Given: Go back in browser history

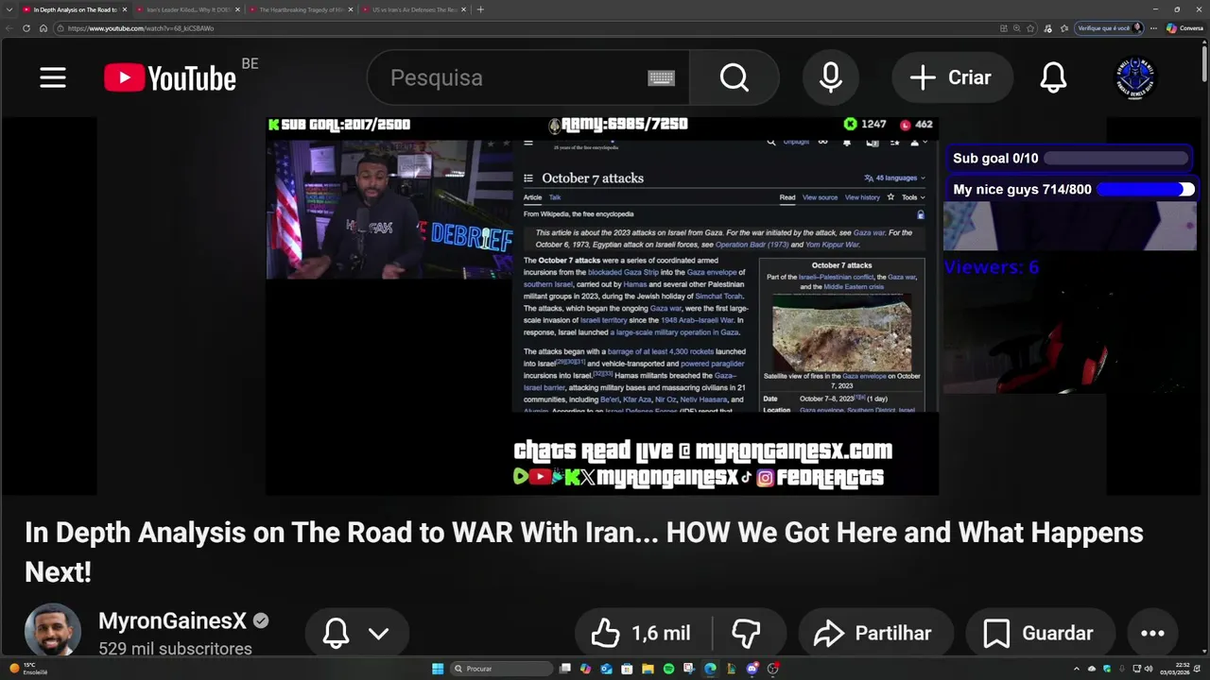Looking at the screenshot, I should (9, 28).
